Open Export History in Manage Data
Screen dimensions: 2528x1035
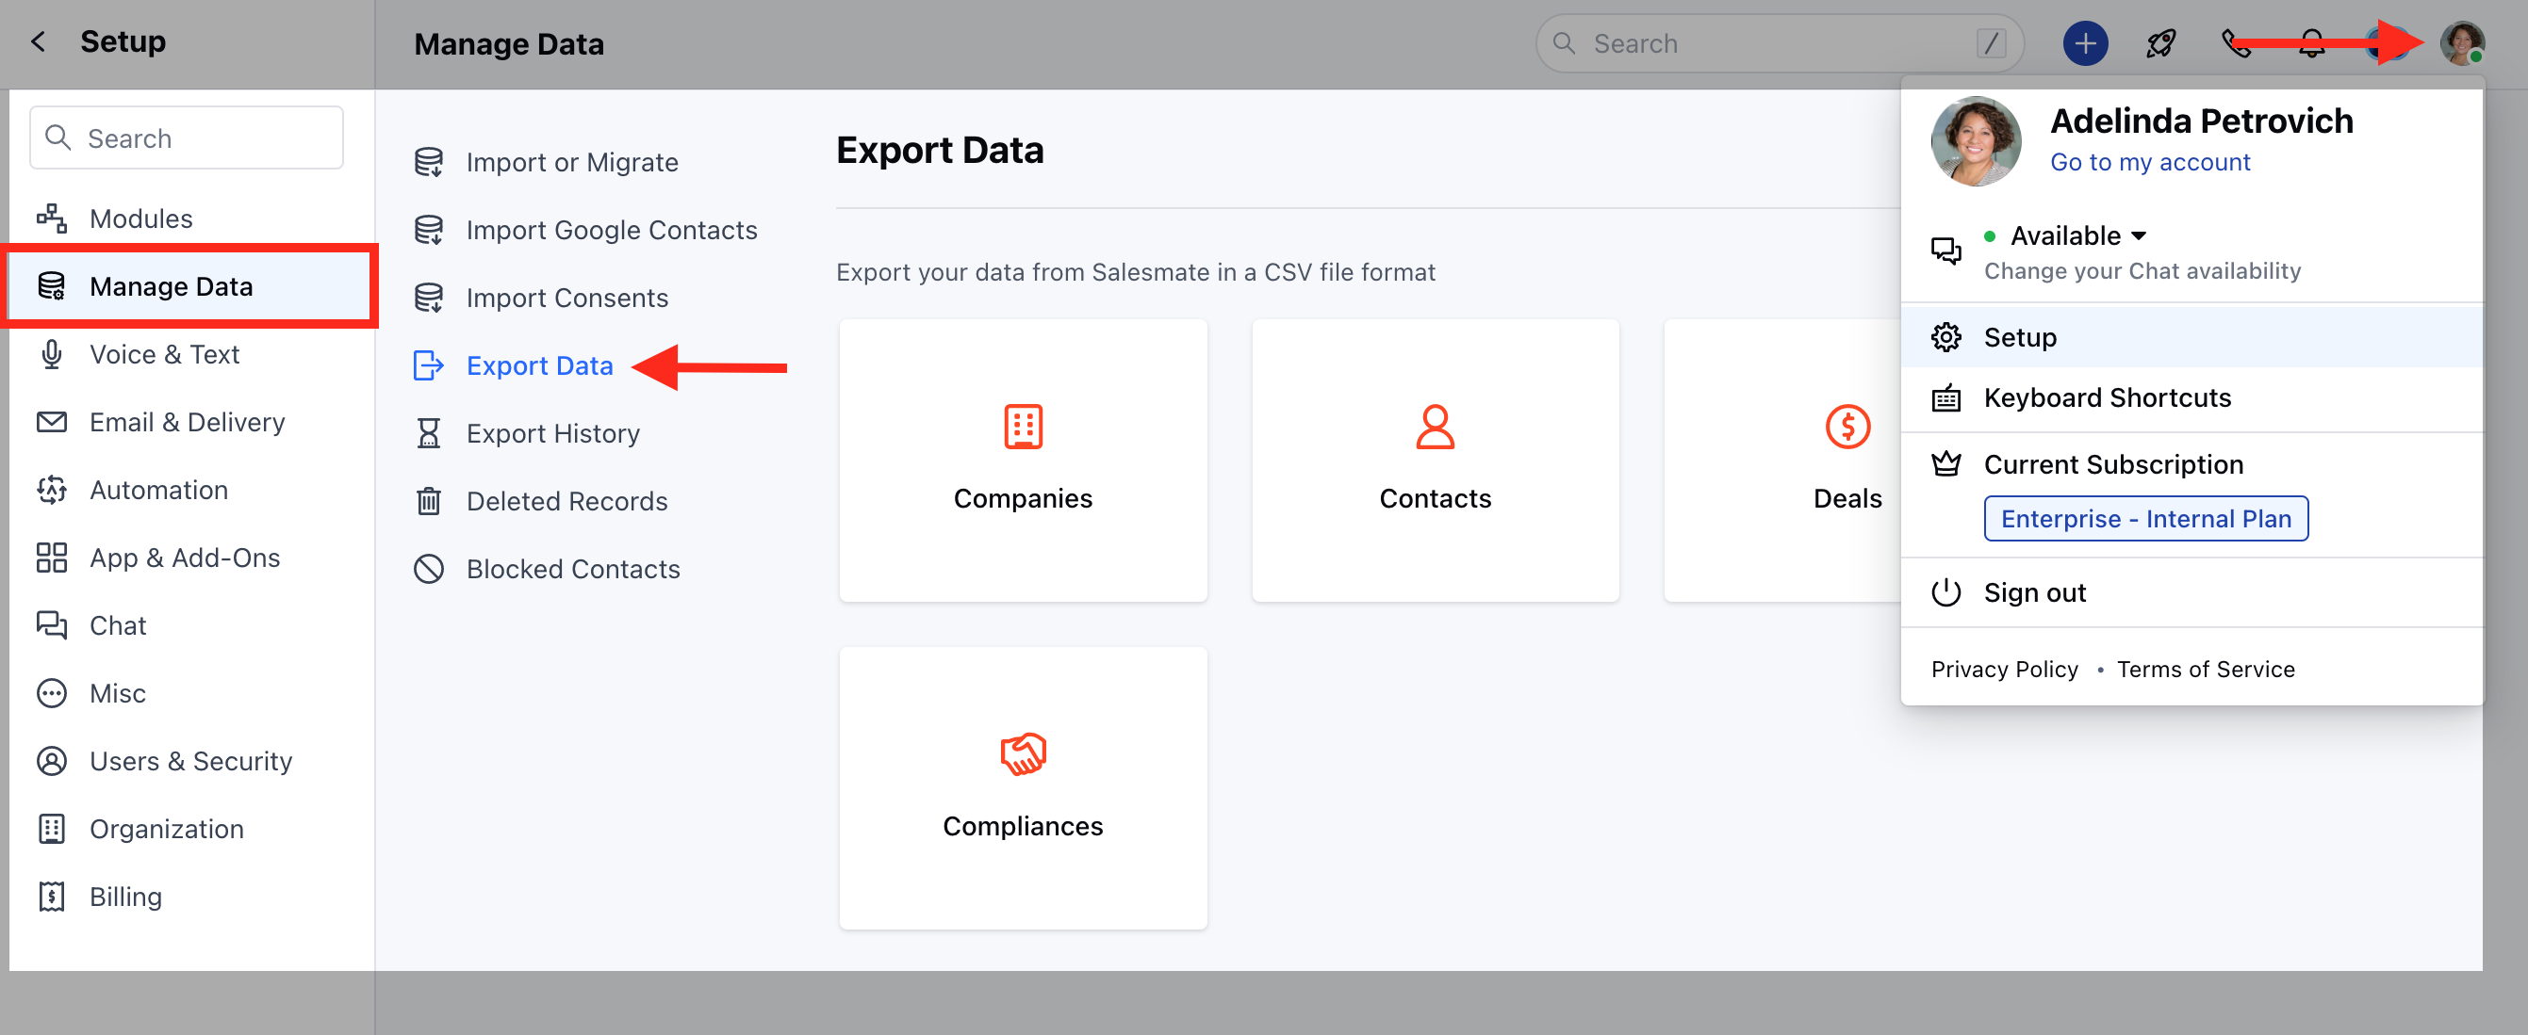pyautogui.click(x=552, y=433)
